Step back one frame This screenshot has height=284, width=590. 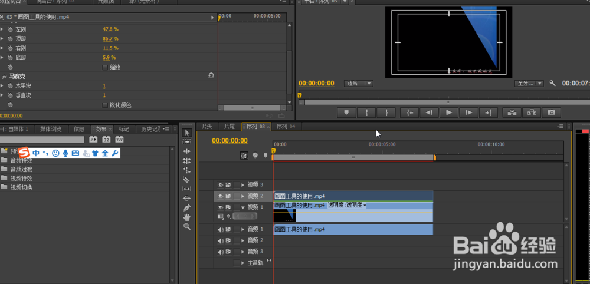pos(428,113)
